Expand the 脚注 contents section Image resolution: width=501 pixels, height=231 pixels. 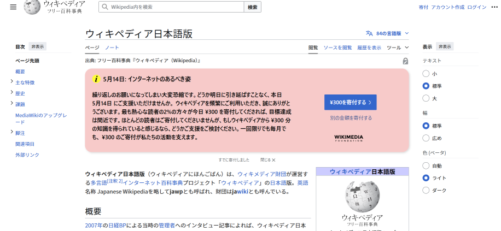click(x=12, y=132)
